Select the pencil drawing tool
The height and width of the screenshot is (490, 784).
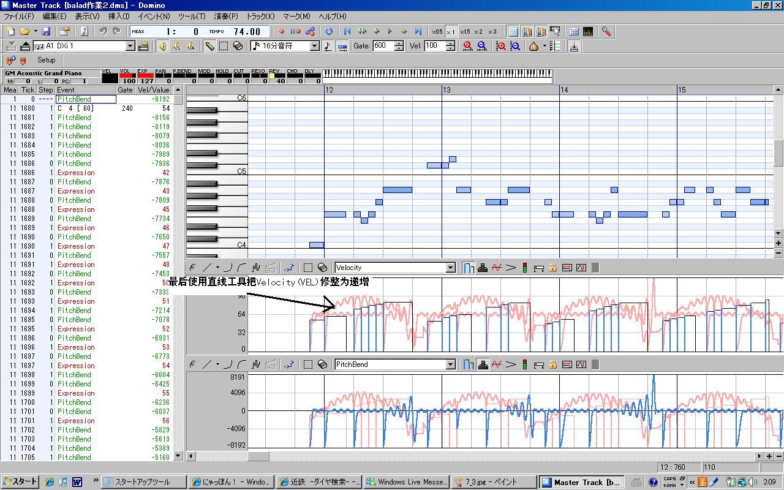point(209,46)
